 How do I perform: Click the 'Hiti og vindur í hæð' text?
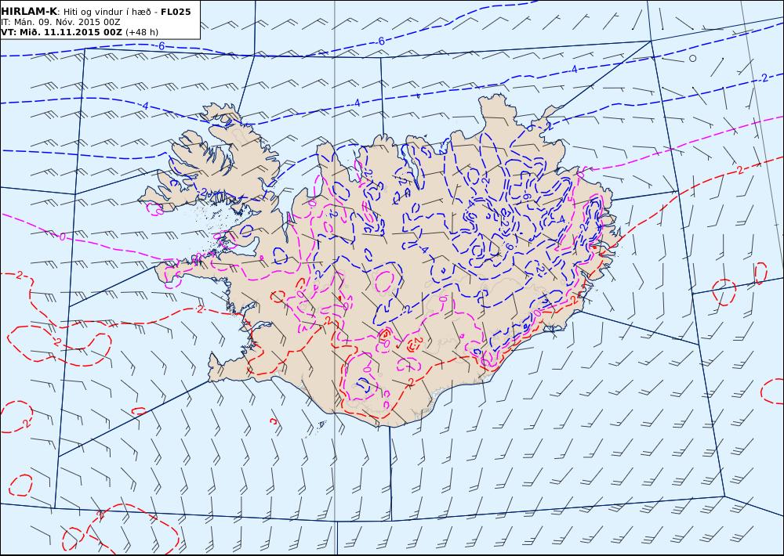pyautogui.click(x=107, y=12)
